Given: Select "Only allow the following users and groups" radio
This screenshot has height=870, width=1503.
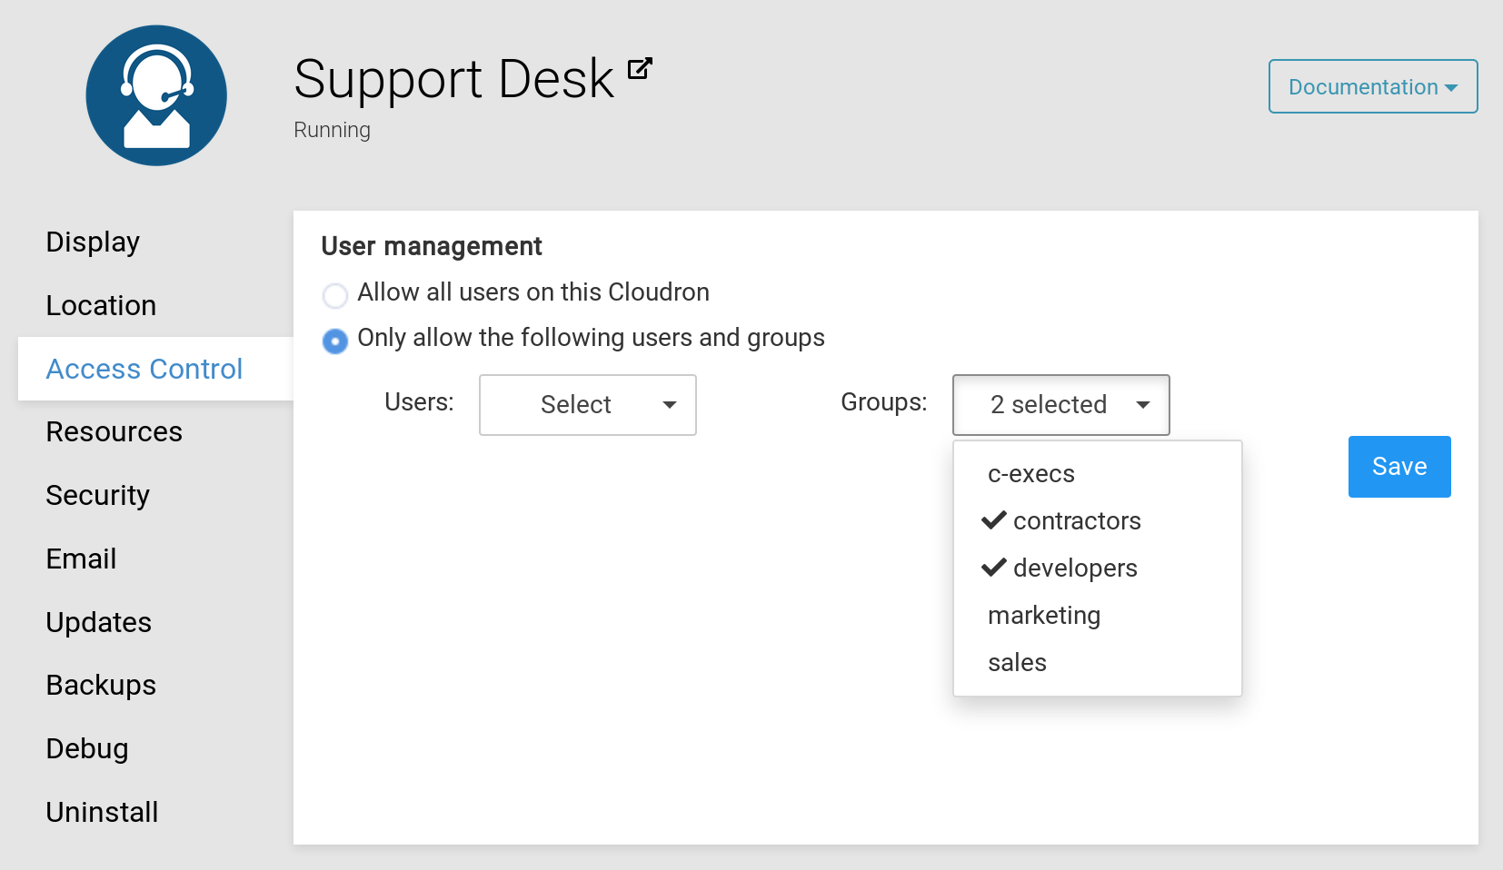Looking at the screenshot, I should [335, 341].
